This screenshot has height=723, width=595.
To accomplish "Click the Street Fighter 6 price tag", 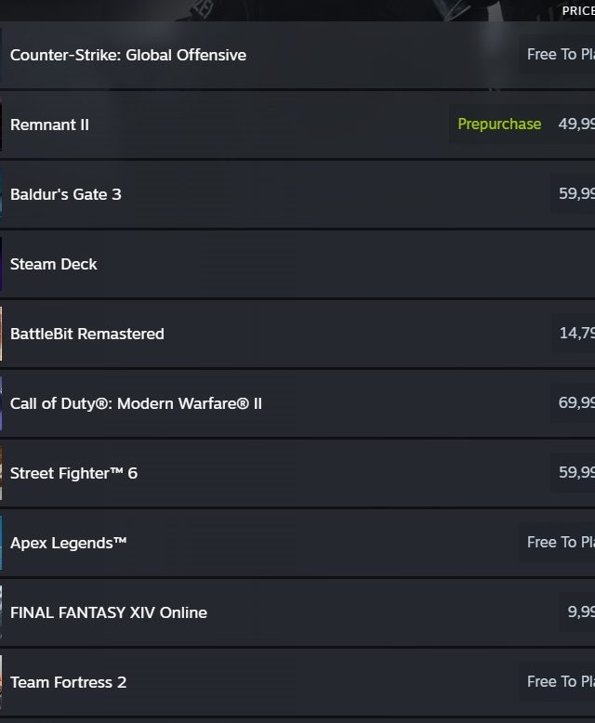I will click(x=576, y=473).
